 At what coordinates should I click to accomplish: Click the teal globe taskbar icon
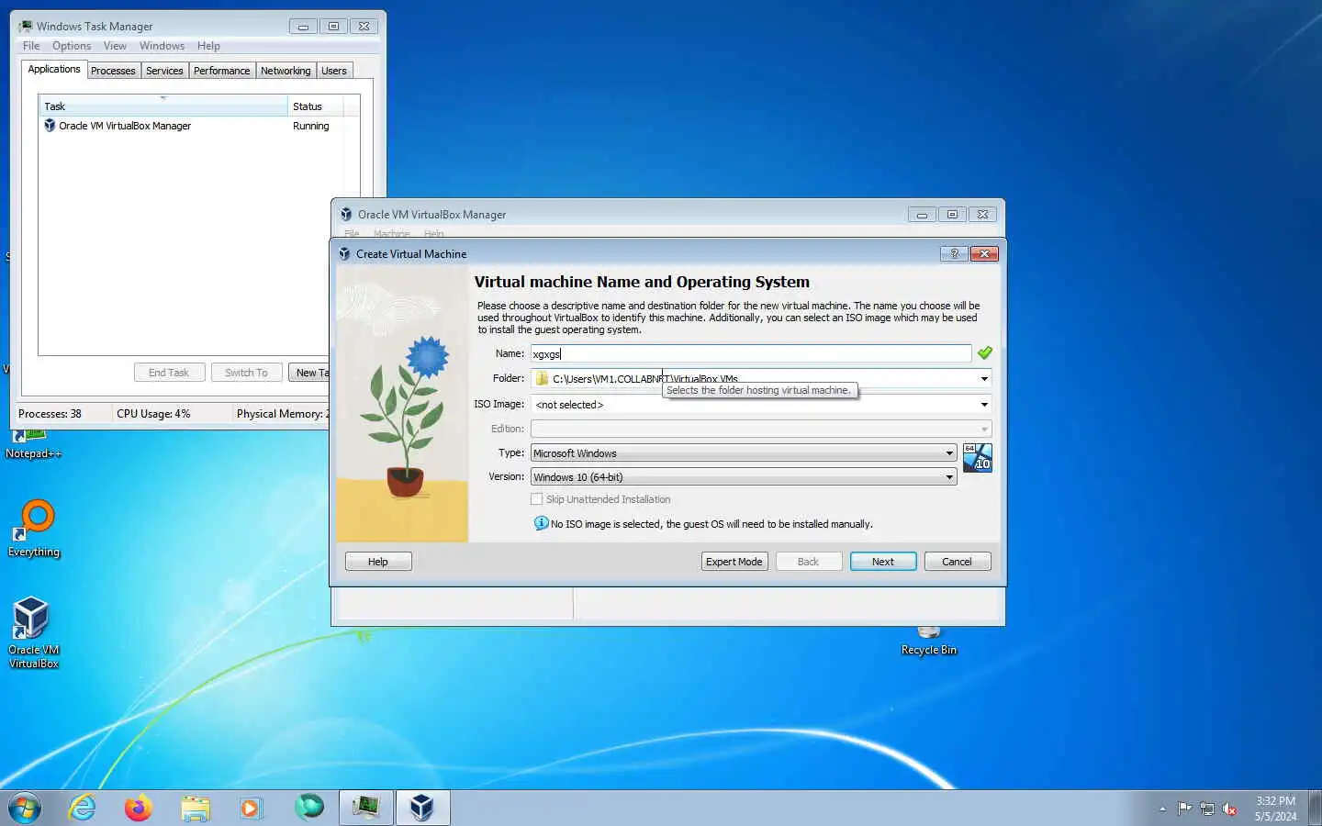pyautogui.click(x=309, y=807)
